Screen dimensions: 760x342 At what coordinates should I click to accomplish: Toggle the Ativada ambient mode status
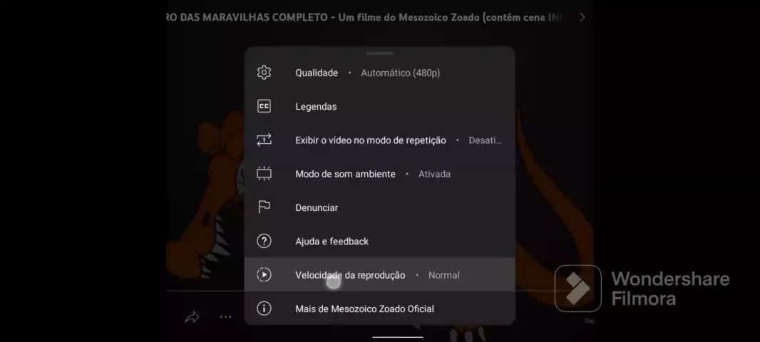434,174
